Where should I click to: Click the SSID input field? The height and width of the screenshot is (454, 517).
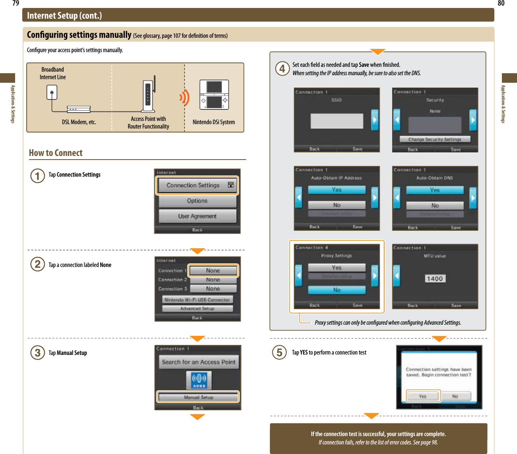[x=337, y=121]
